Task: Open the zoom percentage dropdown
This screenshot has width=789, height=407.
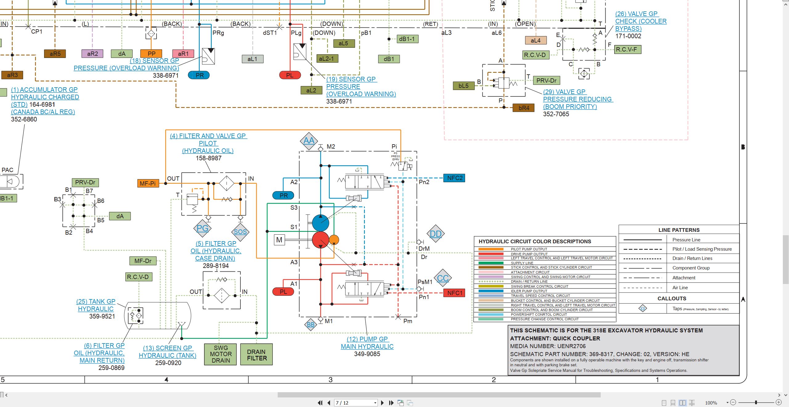Action: [x=727, y=402]
